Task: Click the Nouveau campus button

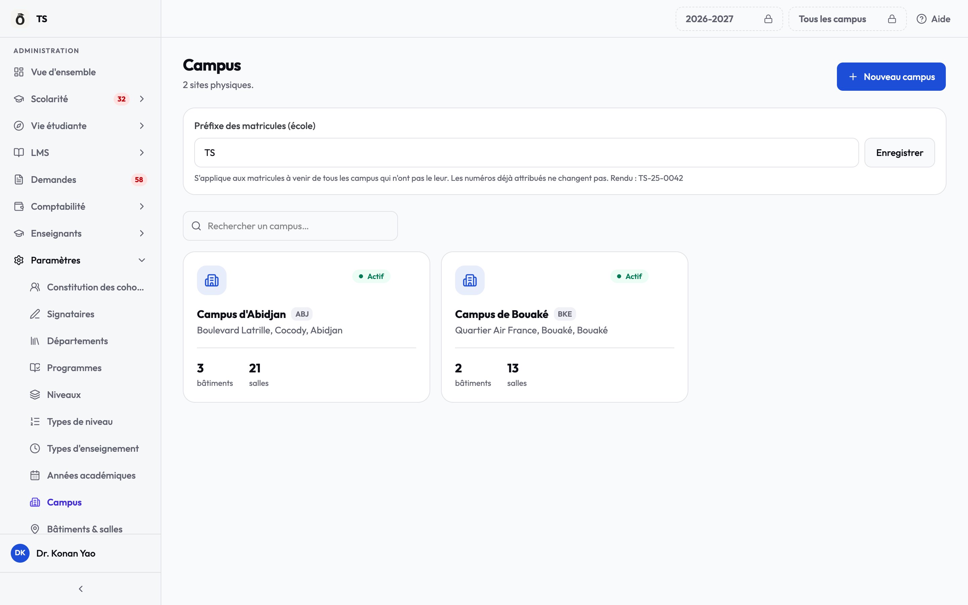Action: [x=891, y=76]
